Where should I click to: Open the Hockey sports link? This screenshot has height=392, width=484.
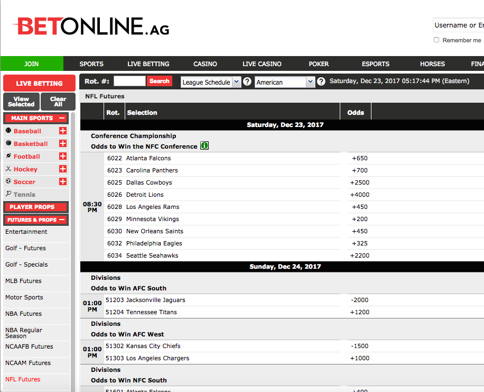[x=25, y=169]
